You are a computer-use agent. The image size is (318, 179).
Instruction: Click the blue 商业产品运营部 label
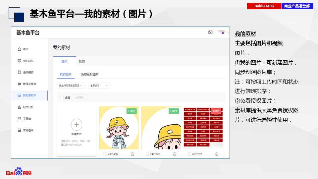point(297,6)
